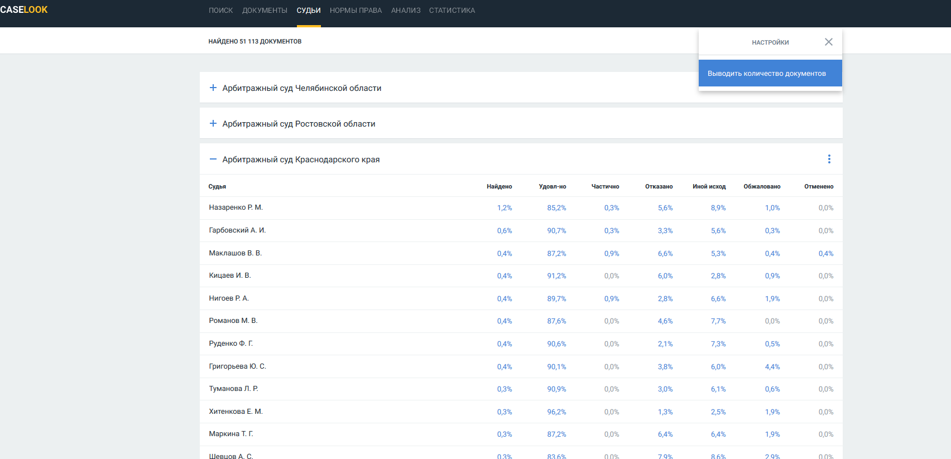The image size is (951, 459).
Task: Click the Отменено column header
Action: 819,186
